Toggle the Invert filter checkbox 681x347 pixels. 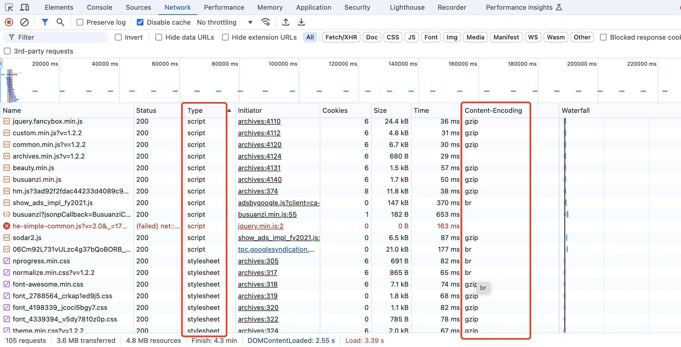pyautogui.click(x=118, y=37)
